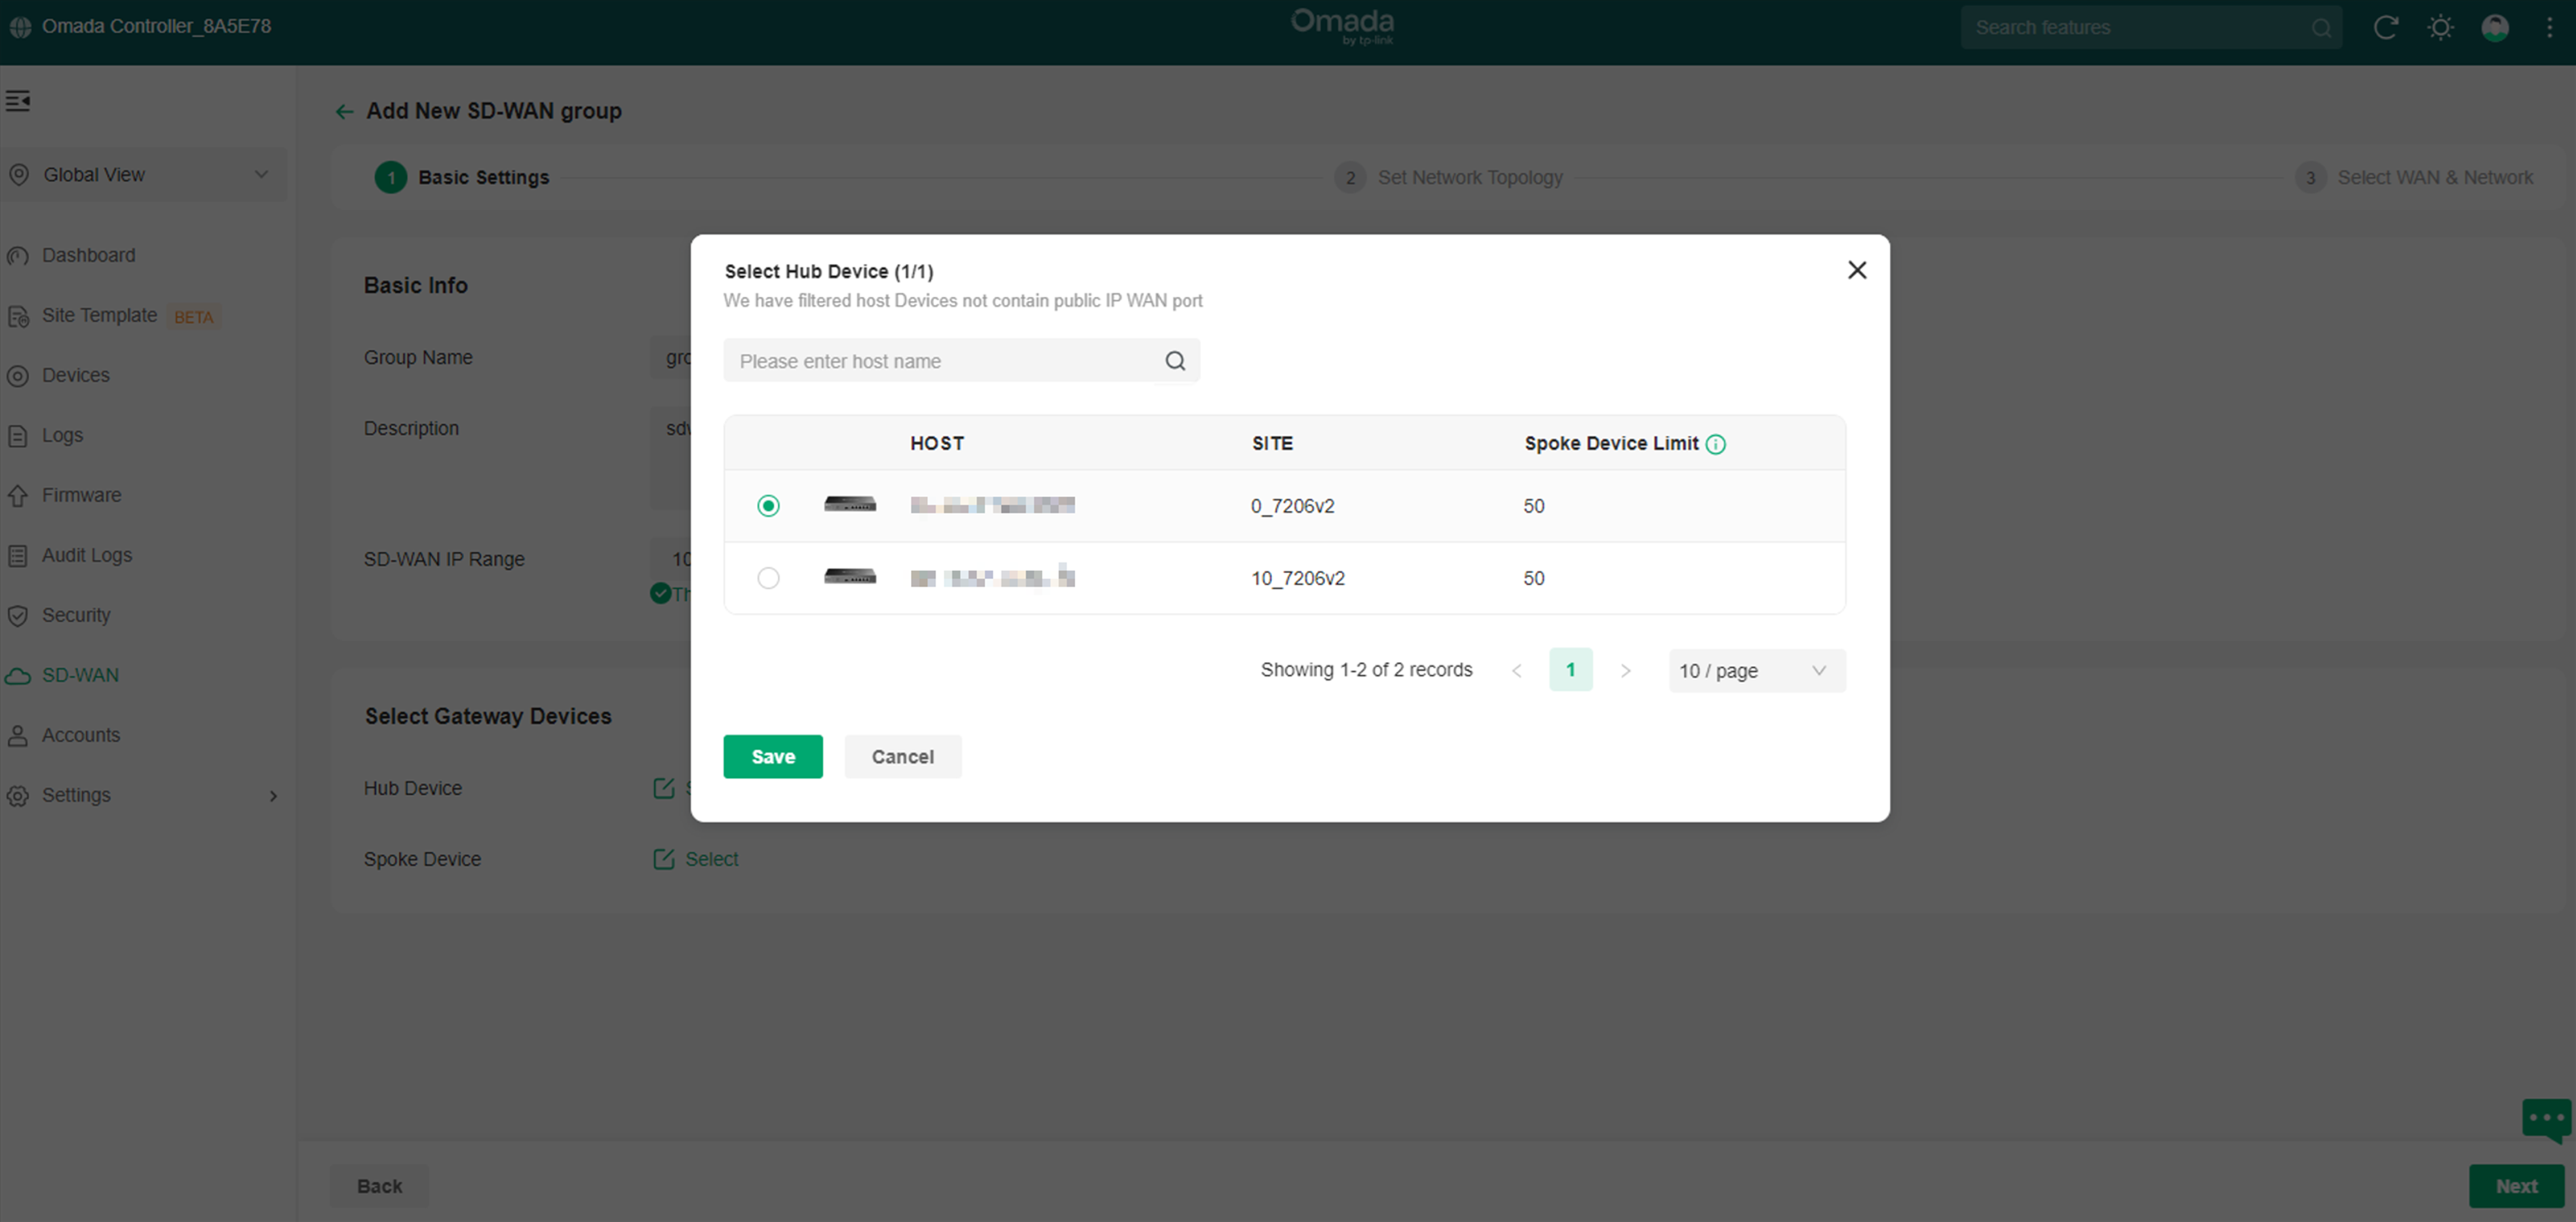Viewport: 2576px width, 1222px height.
Task: Click the Devices sidebar icon
Action: pos(18,376)
